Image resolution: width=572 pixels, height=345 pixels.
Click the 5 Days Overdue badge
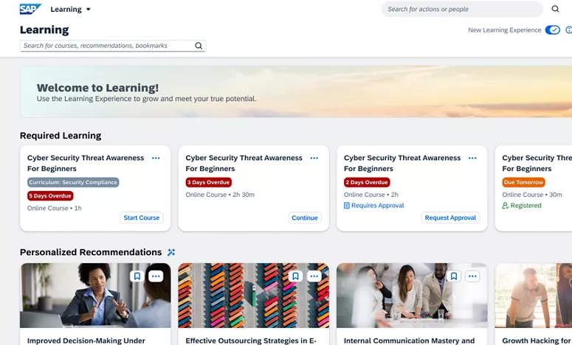tap(50, 195)
